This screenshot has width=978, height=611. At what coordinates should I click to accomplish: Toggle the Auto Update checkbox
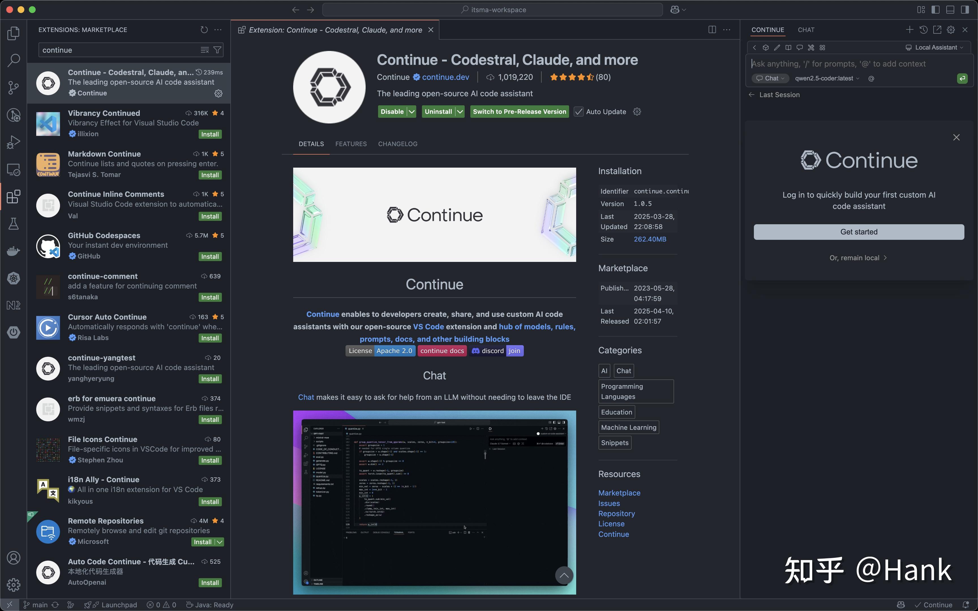[x=579, y=112]
